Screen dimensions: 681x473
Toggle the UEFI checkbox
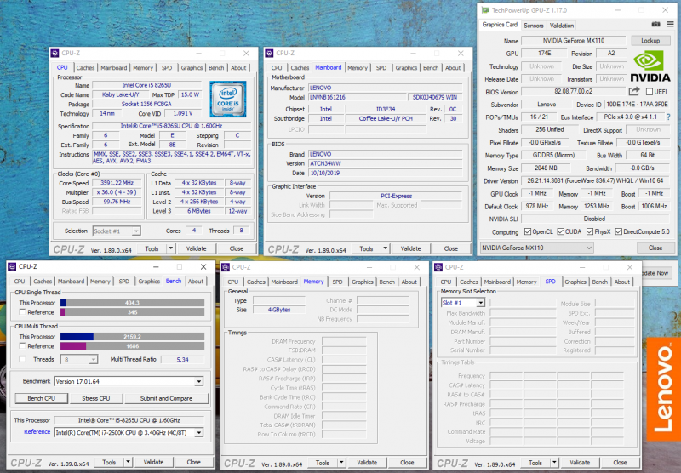click(650, 92)
